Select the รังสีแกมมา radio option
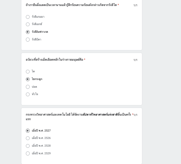Image resolution: width=181 pixels, height=164 pixels. [28, 17]
